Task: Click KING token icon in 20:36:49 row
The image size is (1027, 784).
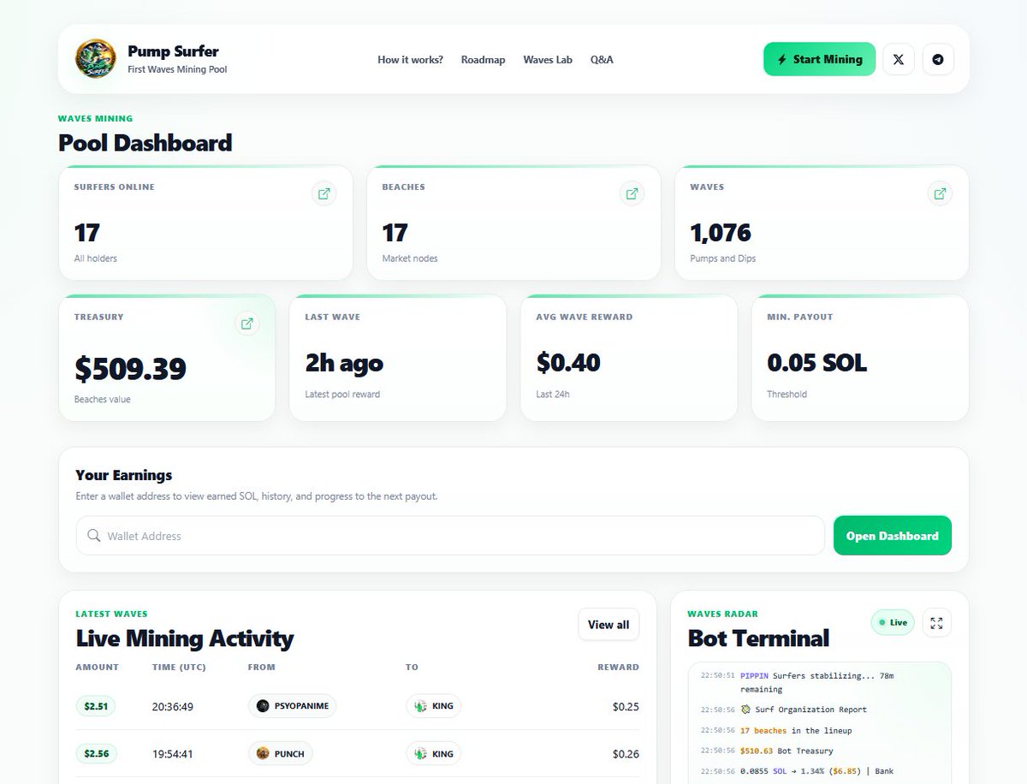Action: (420, 706)
